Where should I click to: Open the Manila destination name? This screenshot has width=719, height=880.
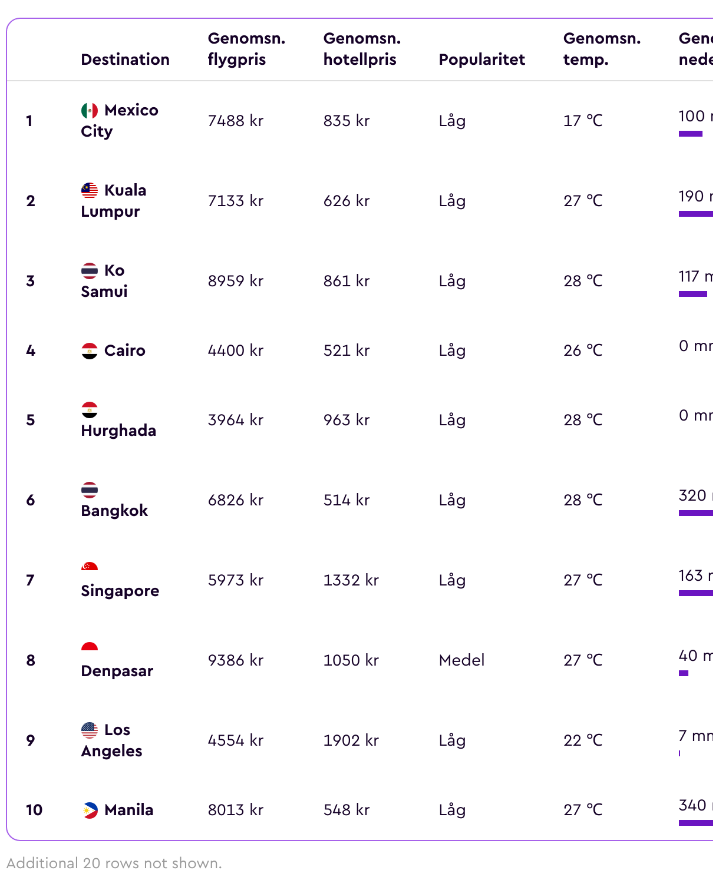(x=129, y=810)
